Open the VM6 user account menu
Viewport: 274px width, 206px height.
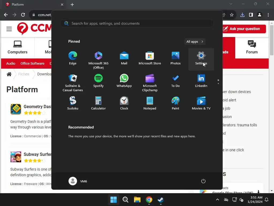(78, 181)
